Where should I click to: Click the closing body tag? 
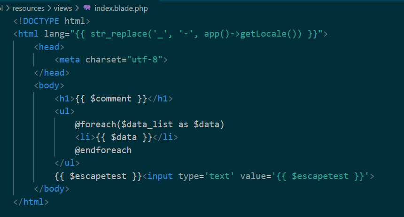52,189
